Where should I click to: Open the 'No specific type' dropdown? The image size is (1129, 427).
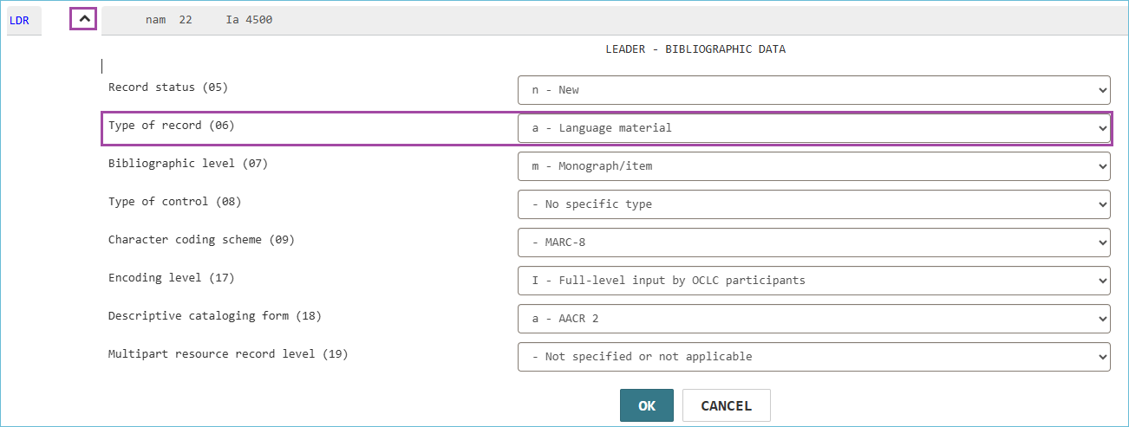(x=813, y=204)
